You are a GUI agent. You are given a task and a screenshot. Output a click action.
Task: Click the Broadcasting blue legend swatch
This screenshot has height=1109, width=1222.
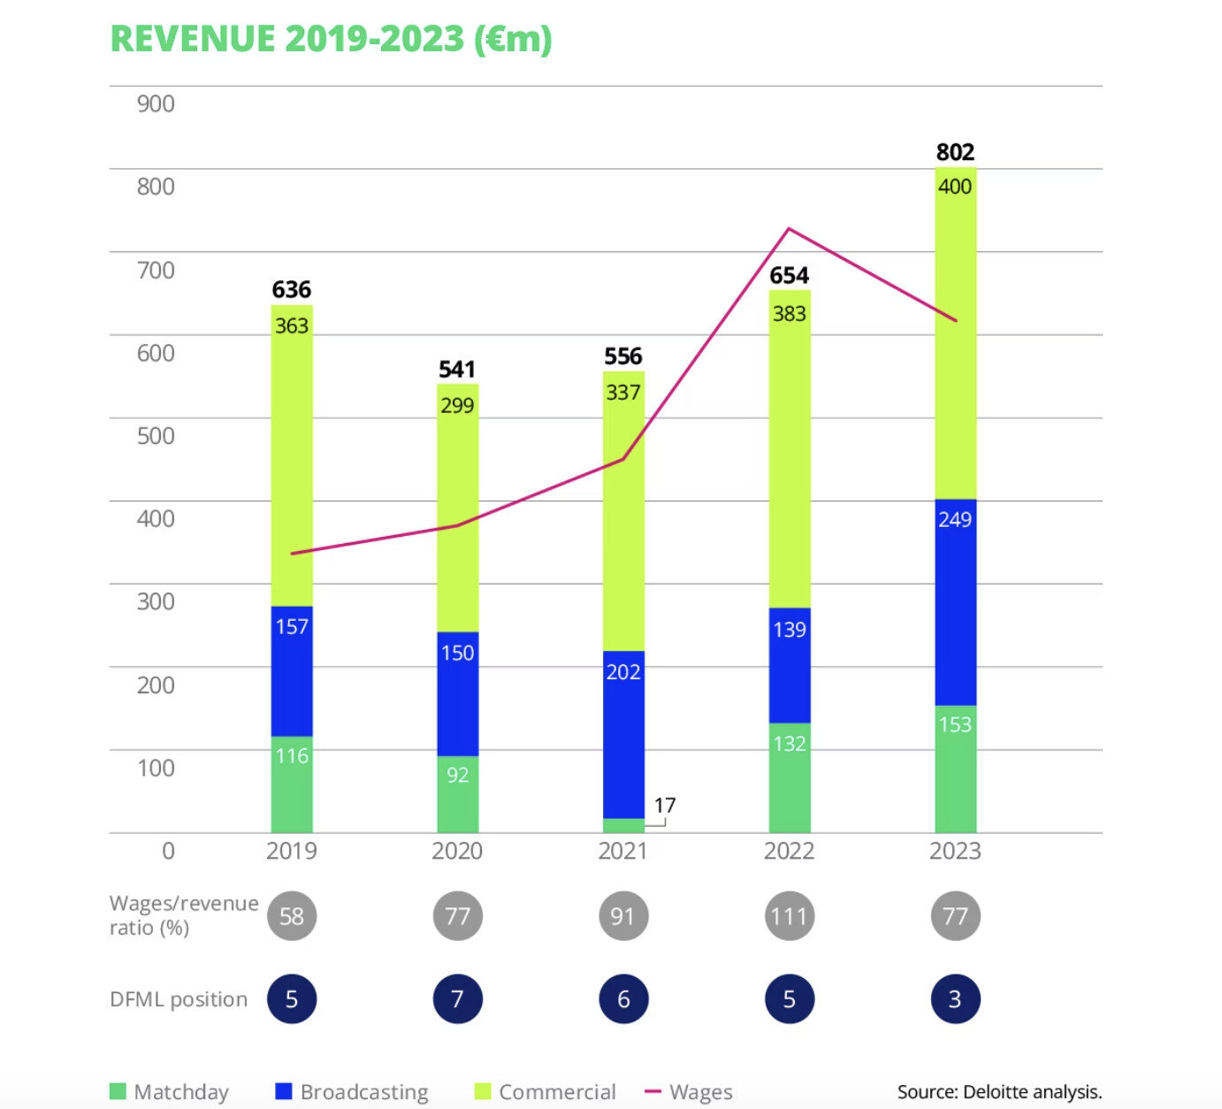pyautogui.click(x=284, y=1091)
